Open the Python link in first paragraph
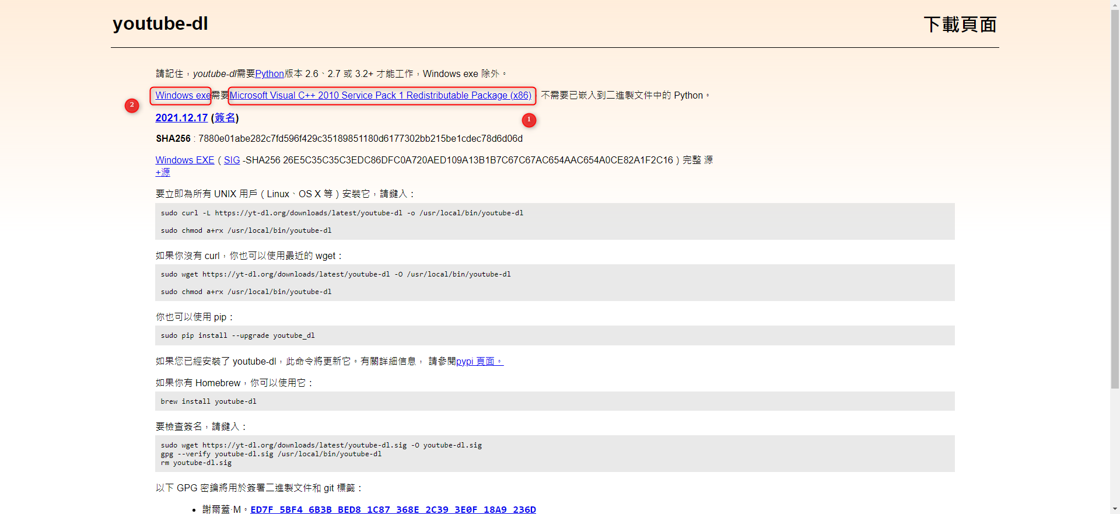Screen dimensions: 1120x514 click(x=269, y=74)
